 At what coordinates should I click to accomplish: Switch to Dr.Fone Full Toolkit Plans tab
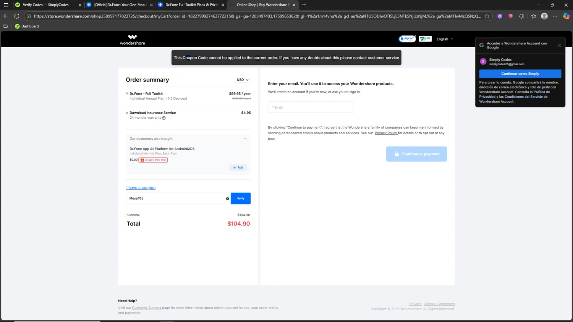[191, 5]
